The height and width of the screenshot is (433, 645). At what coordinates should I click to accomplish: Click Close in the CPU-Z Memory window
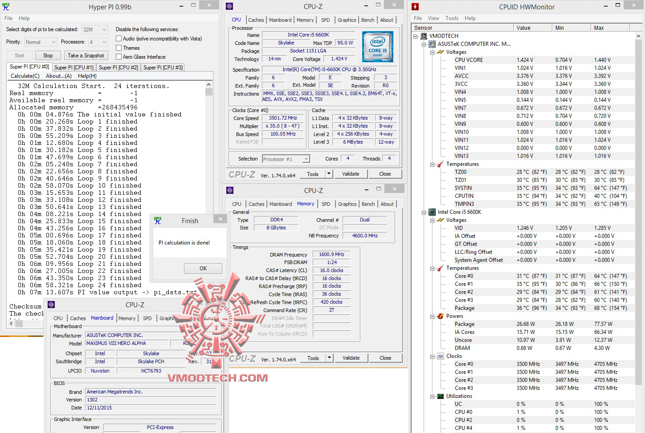385,358
